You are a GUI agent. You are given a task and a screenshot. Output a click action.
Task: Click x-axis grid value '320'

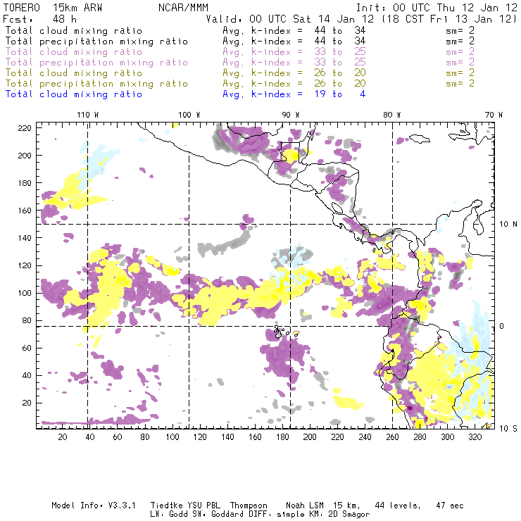tap(475, 437)
